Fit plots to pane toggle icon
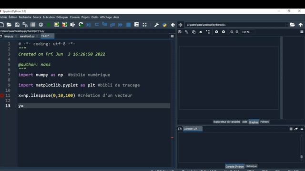 point(208,32)
